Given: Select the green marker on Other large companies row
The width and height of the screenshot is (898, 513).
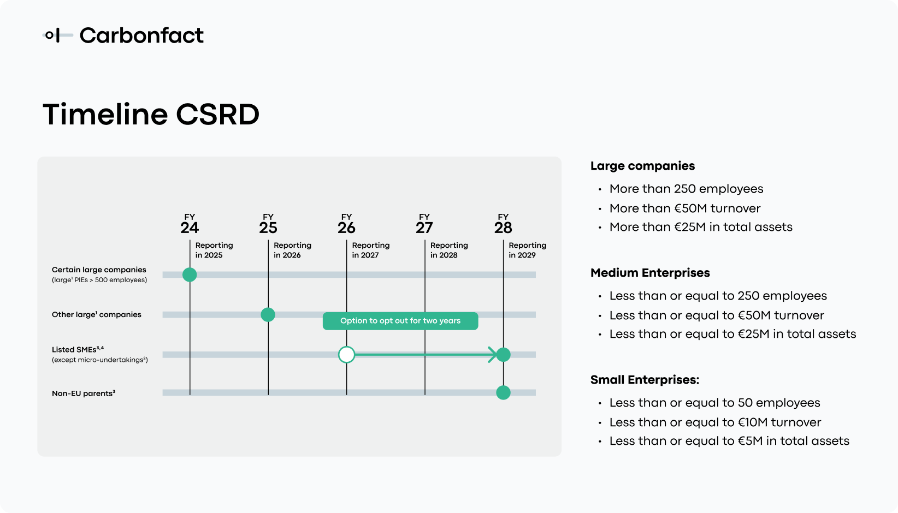Looking at the screenshot, I should point(268,314).
